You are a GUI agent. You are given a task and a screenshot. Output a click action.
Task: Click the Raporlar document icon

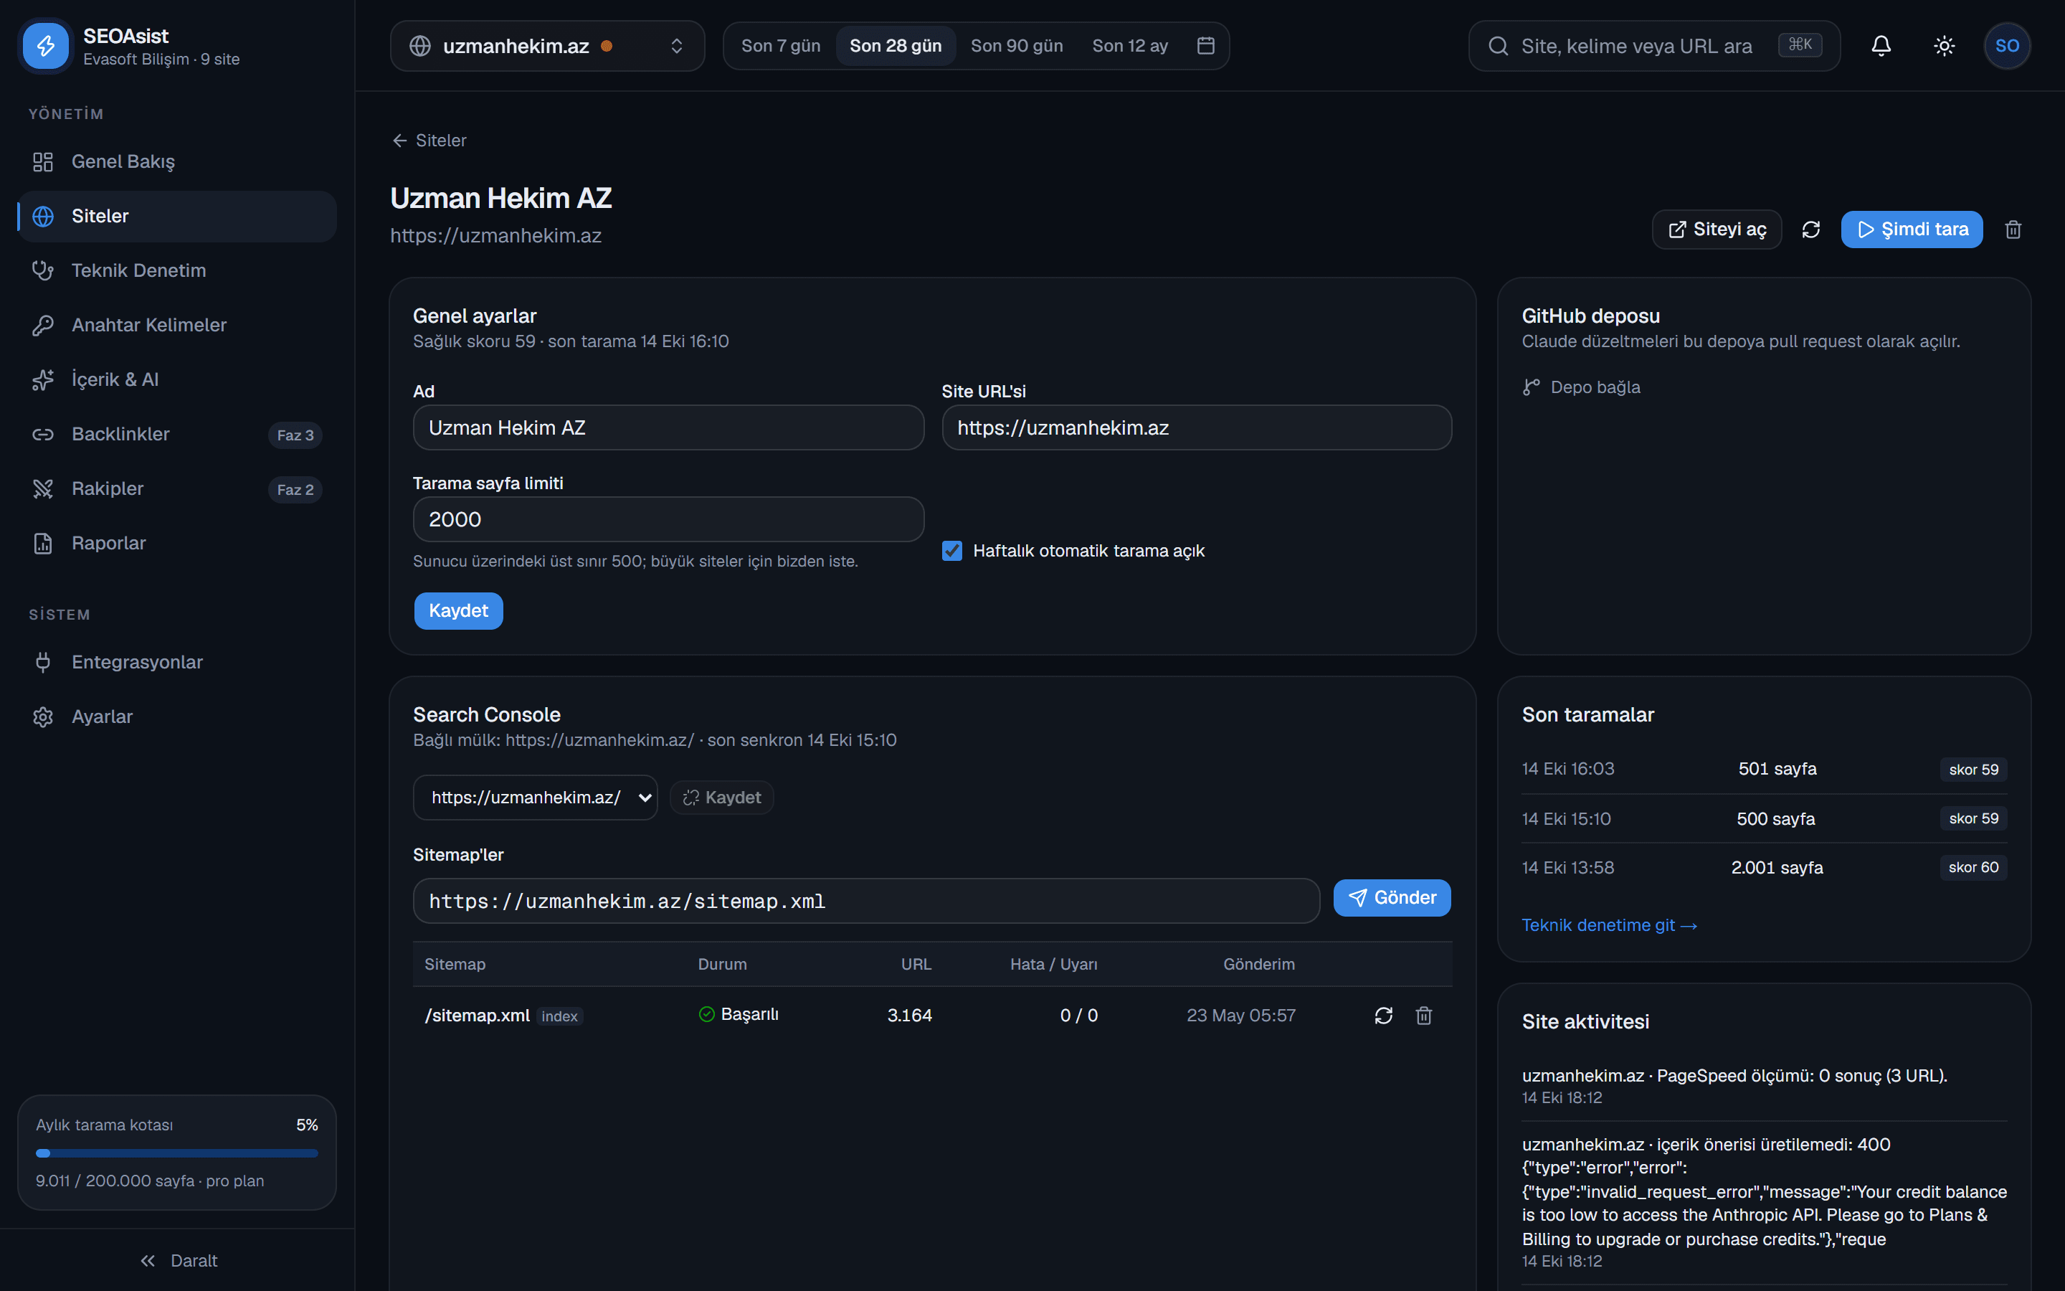43,543
